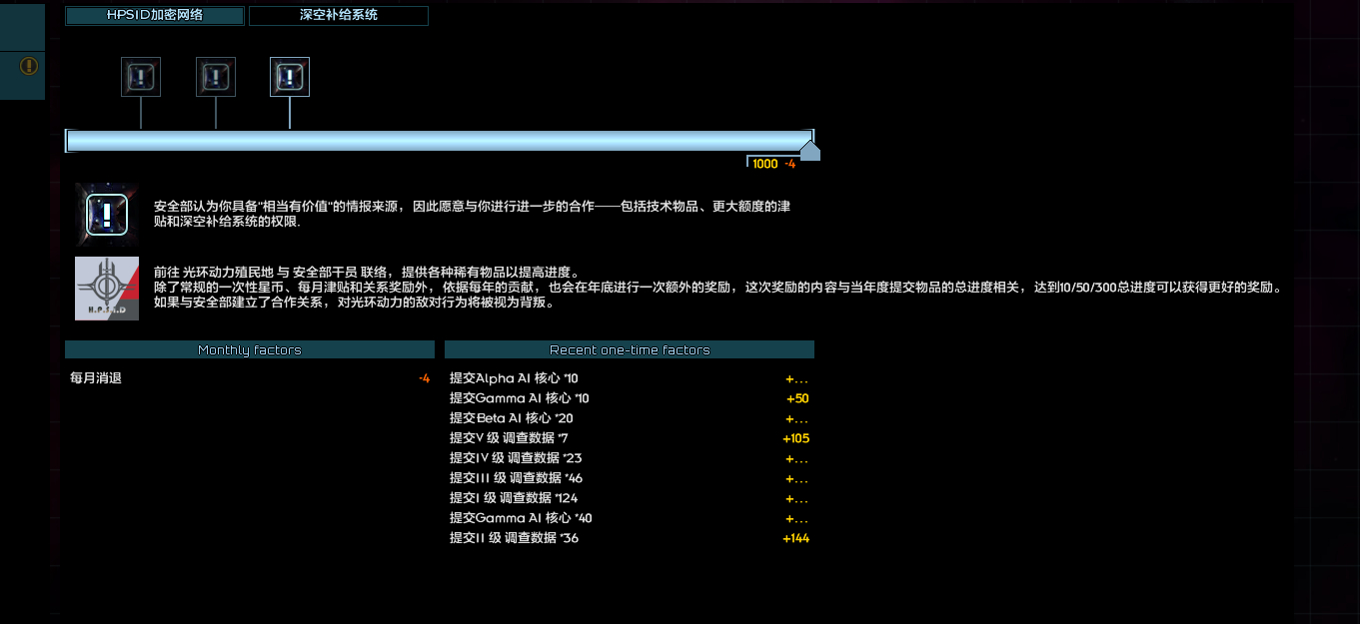Select the highlighted third stage marker icon
The height and width of the screenshot is (624, 1360).
(290, 77)
